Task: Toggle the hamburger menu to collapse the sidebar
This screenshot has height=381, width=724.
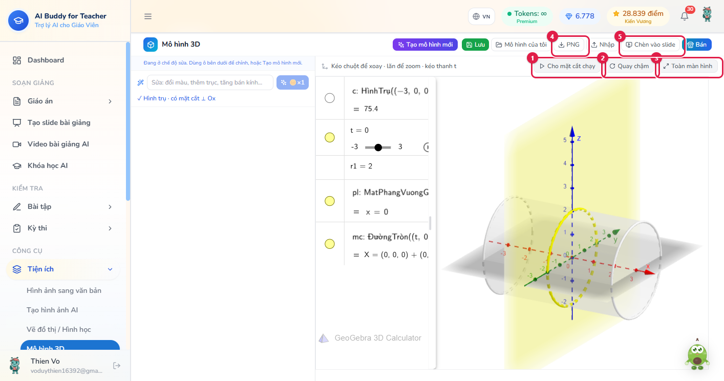Action: pyautogui.click(x=148, y=16)
